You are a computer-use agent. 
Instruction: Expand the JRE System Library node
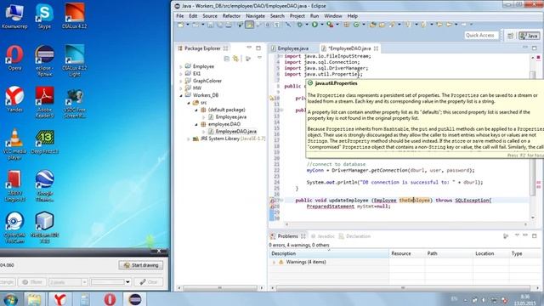tap(189, 139)
